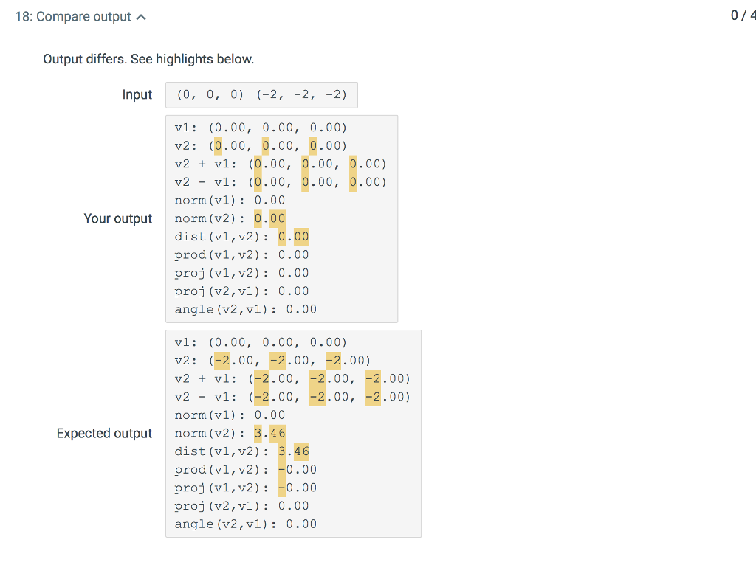Image resolution: width=756 pixels, height=565 pixels.
Task: Click the Your output label
Action: (118, 218)
